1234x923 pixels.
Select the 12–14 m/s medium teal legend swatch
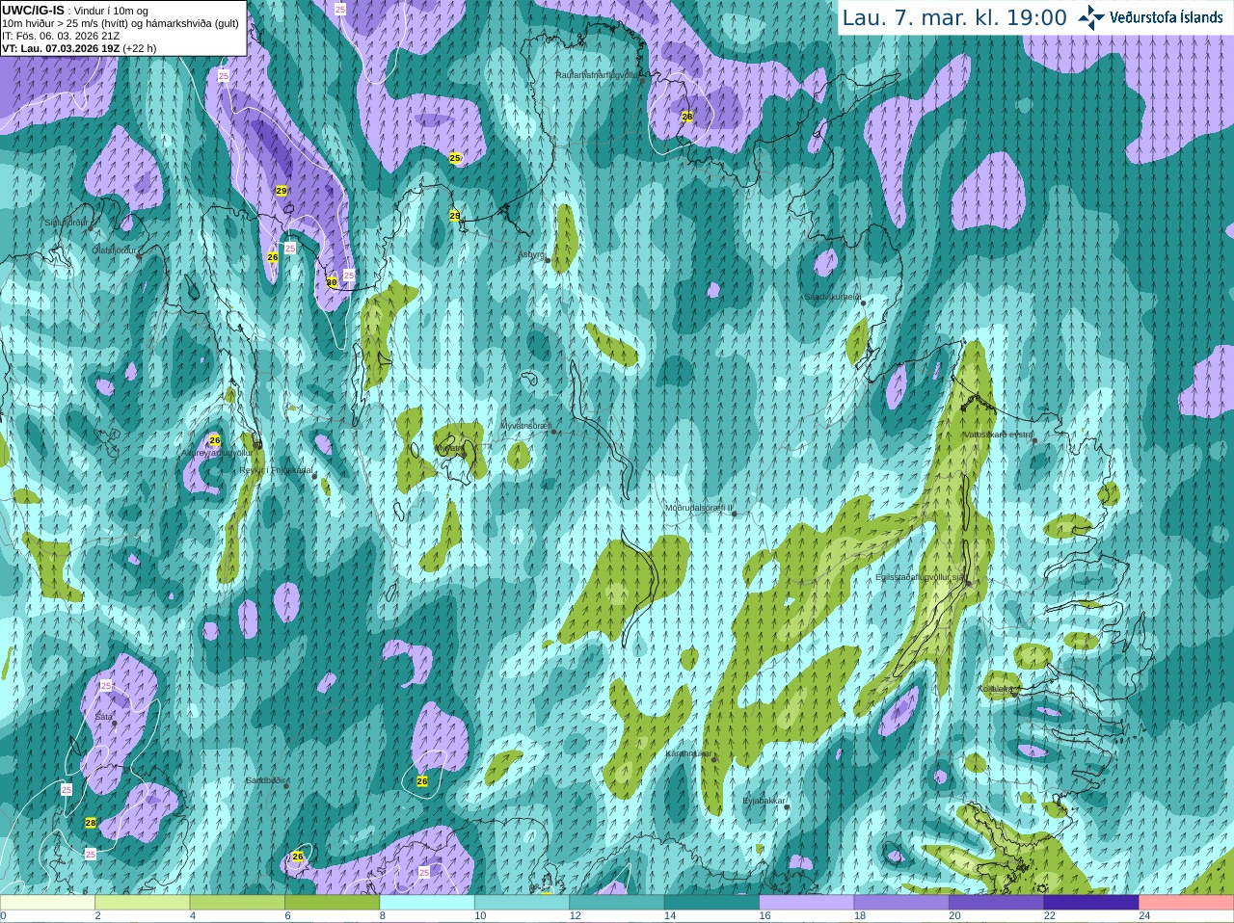pos(617,903)
